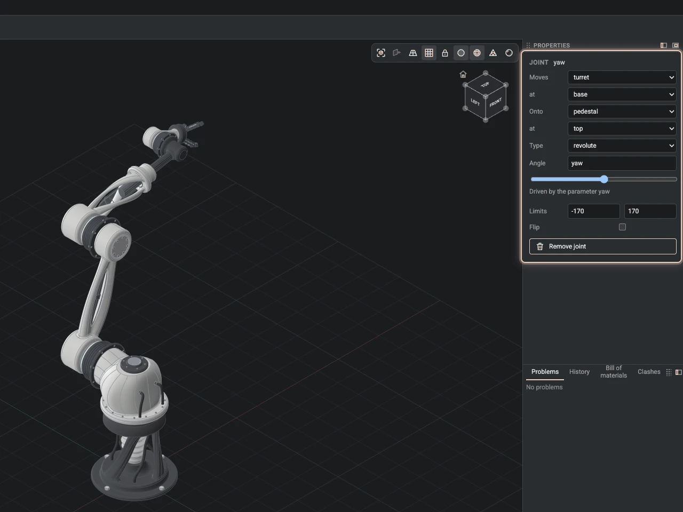The height and width of the screenshot is (512, 683).
Task: Open the Type dropdown showing revolute
Action: (622, 146)
